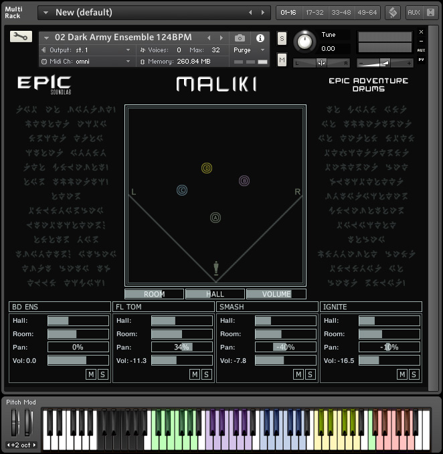This screenshot has height=454, width=443.
Task: Select next instrument with right arrow
Action: pyautogui.click(x=221, y=38)
